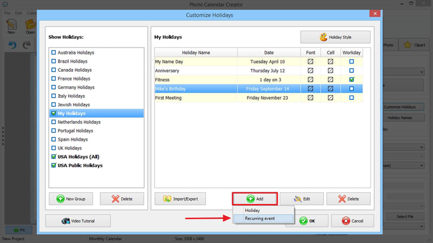This screenshot has height=243, width=433.
Task: Toggle Workday checkbox for My Name Day
Action: point(351,62)
